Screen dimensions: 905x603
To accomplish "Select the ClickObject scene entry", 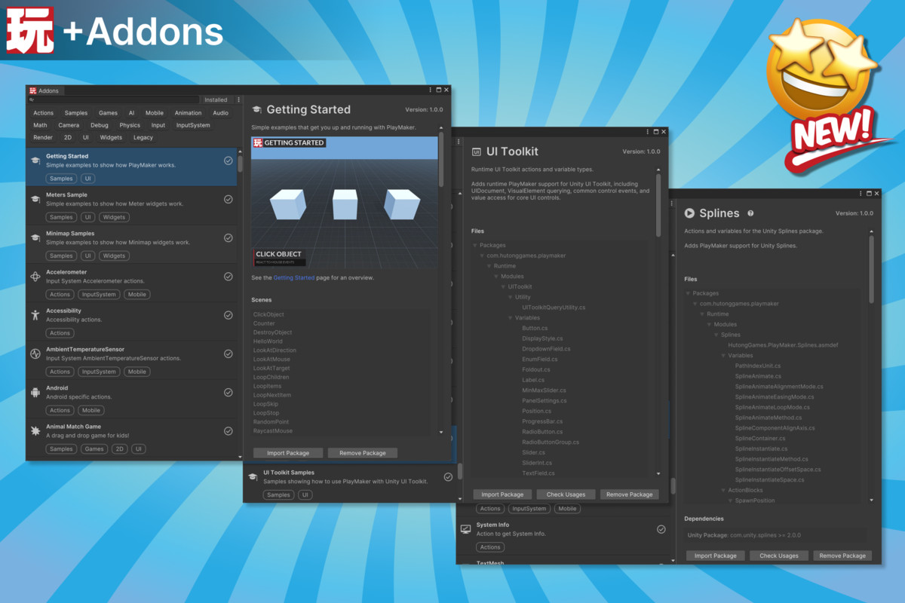I will pos(268,314).
